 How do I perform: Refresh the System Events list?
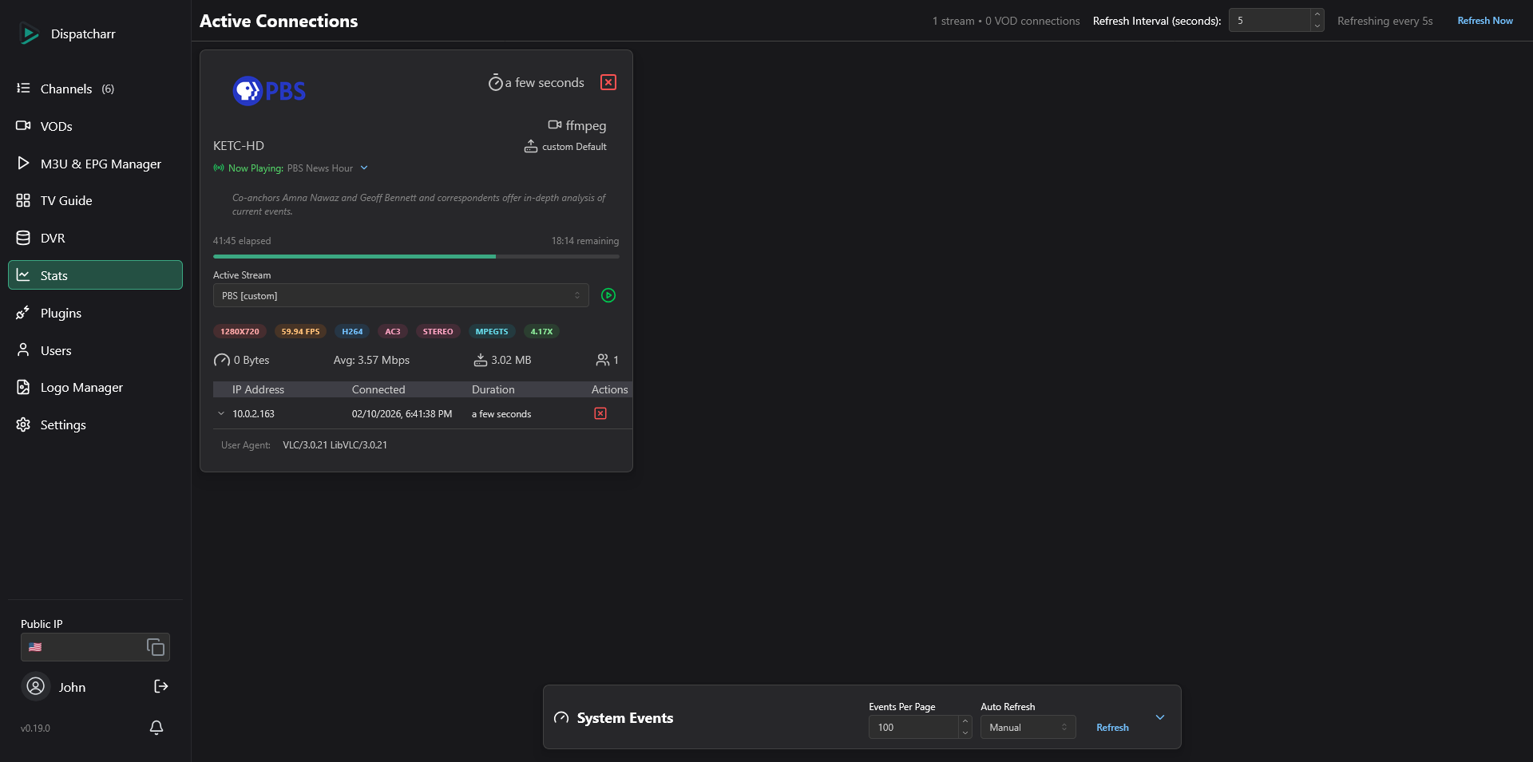pyautogui.click(x=1112, y=727)
